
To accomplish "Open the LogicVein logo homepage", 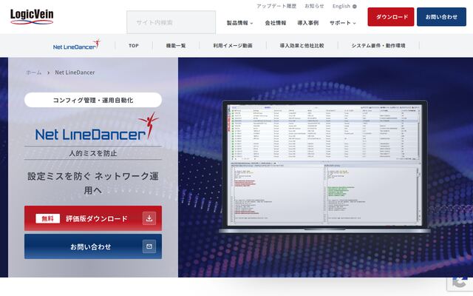I will 32,16.
